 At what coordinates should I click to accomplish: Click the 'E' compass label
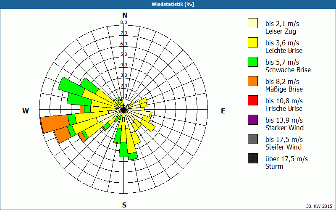223,111
